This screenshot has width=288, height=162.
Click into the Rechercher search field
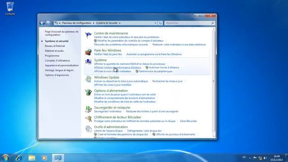click(x=187, y=23)
